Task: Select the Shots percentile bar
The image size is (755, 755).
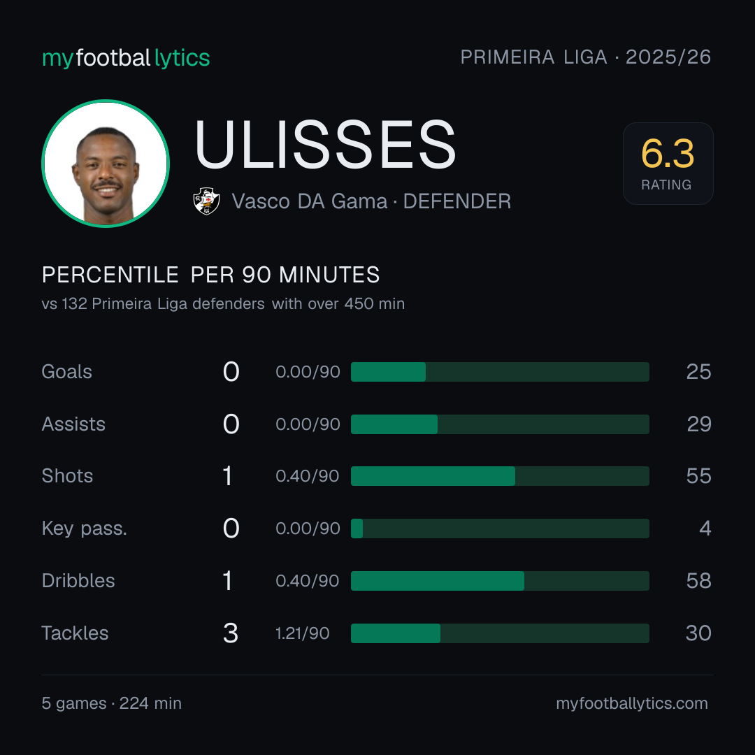Action: pyautogui.click(x=500, y=476)
